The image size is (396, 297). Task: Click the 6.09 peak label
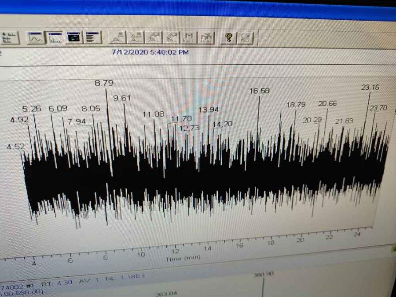(58, 109)
